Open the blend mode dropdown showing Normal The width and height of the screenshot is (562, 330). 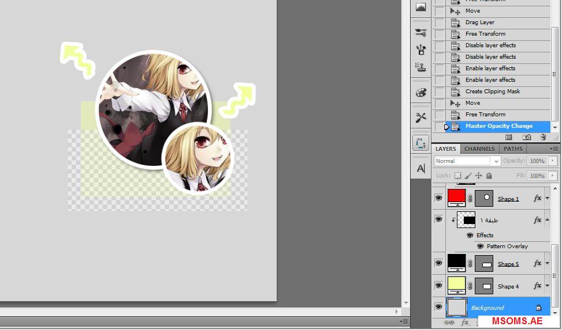click(467, 161)
